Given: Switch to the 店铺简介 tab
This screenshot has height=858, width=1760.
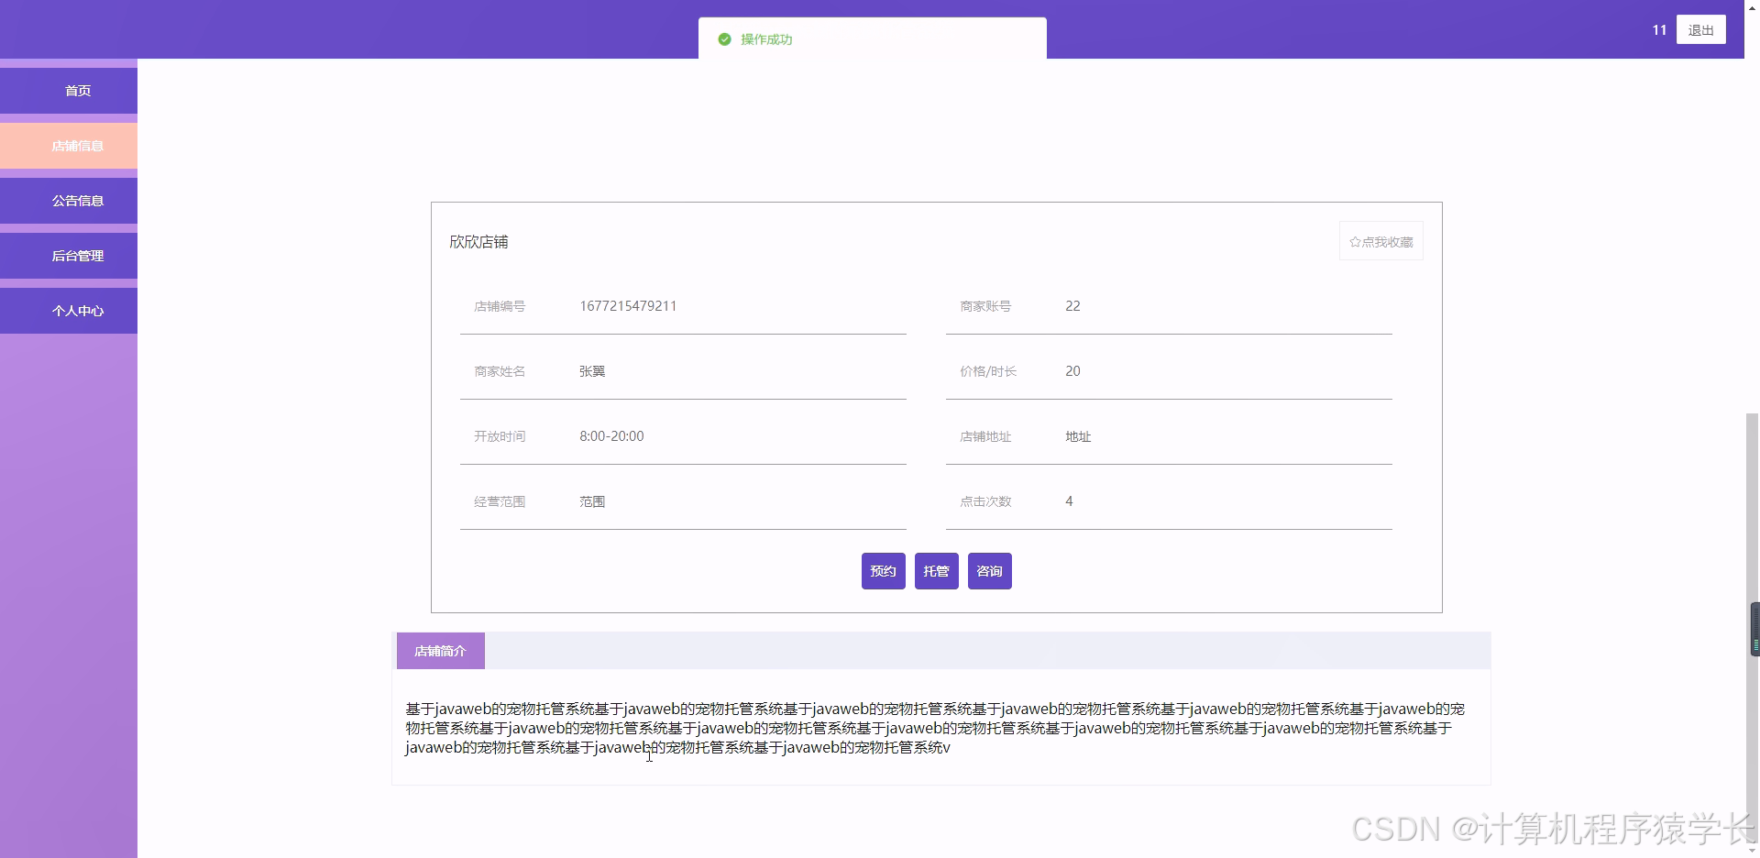Looking at the screenshot, I should [440, 651].
